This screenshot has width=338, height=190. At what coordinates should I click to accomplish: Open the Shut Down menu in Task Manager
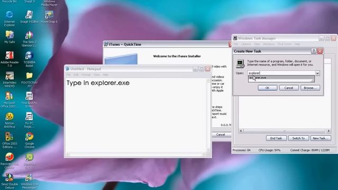coord(285,44)
